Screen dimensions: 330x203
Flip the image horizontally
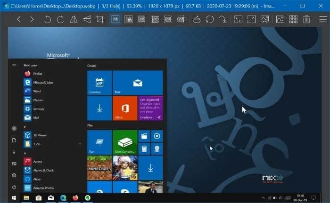tap(74, 19)
